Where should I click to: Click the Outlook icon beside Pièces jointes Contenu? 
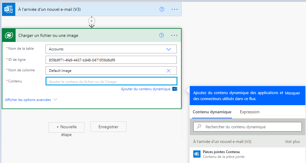click(x=197, y=154)
